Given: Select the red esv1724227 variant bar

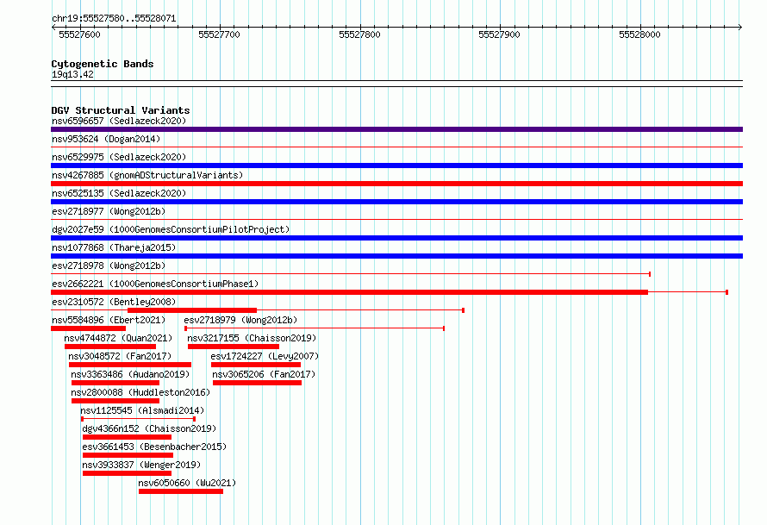Looking at the screenshot, I should [x=256, y=365].
